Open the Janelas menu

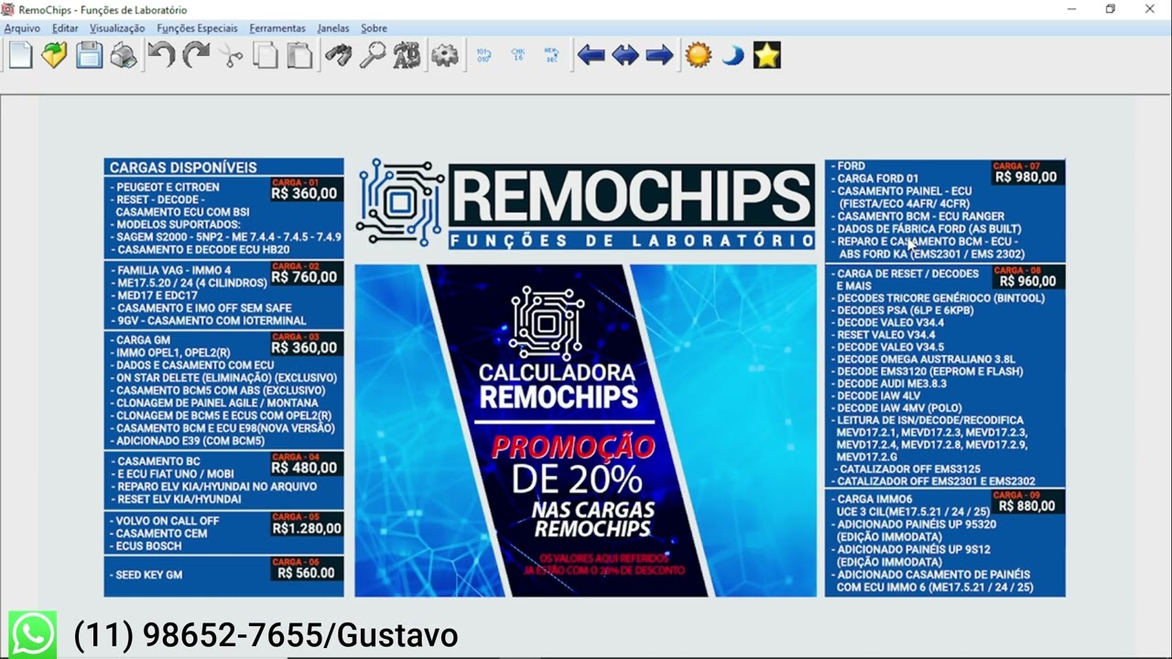333,28
